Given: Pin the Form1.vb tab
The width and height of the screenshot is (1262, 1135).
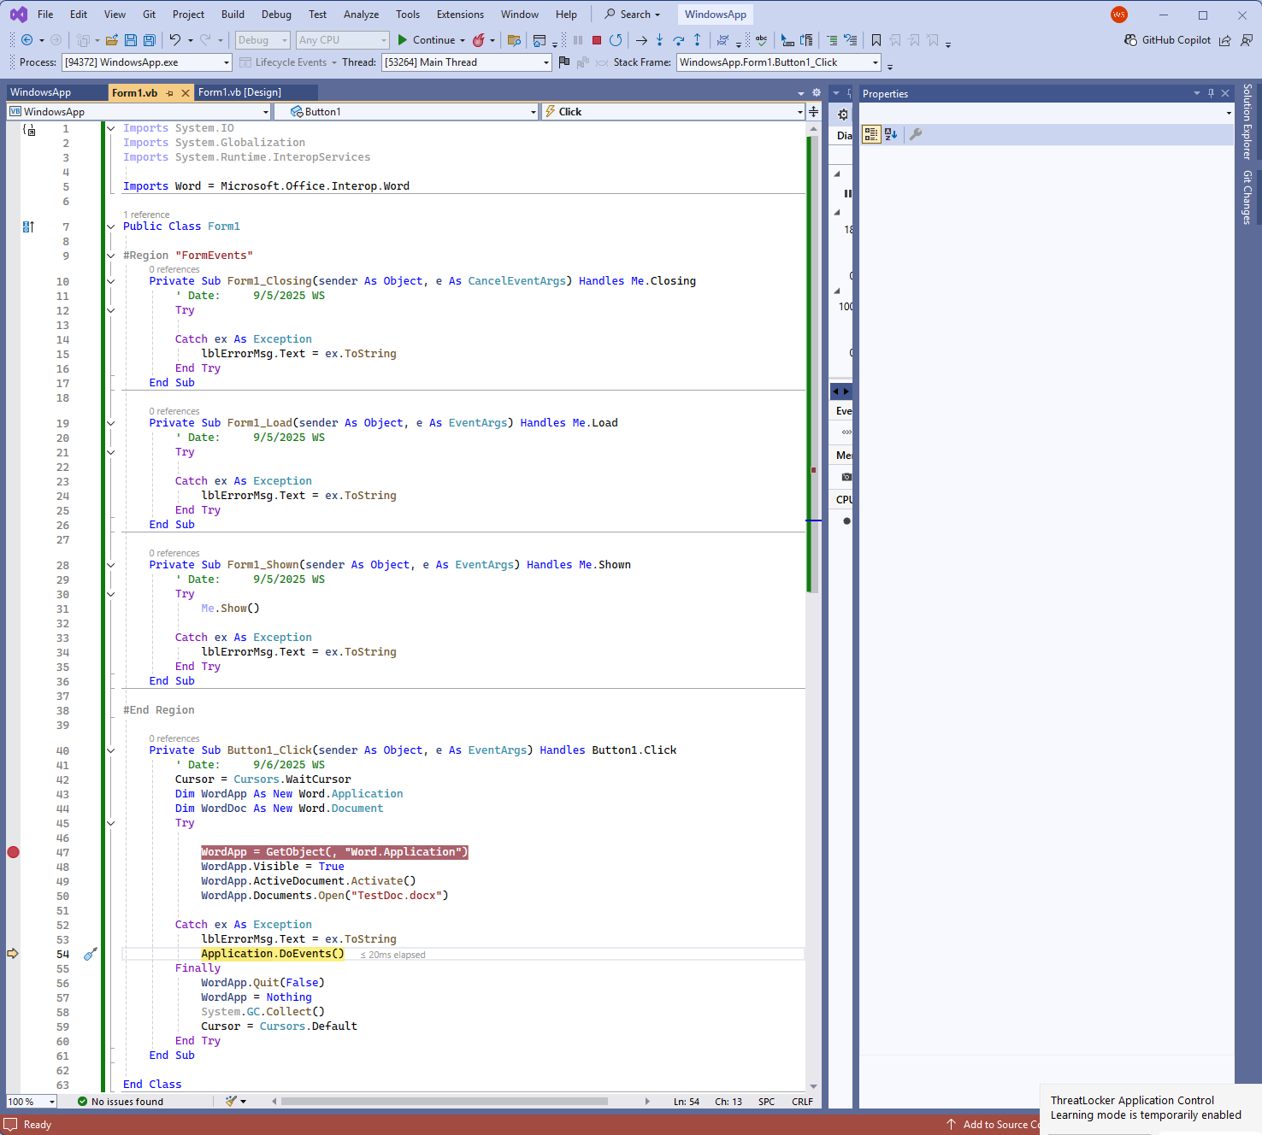Looking at the screenshot, I should [170, 93].
